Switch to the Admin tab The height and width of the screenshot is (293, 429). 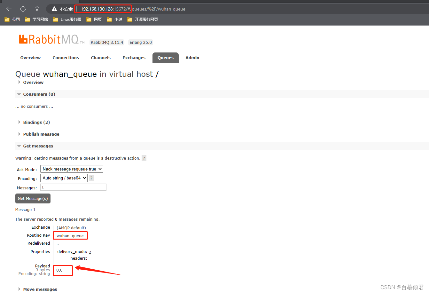(x=192, y=58)
